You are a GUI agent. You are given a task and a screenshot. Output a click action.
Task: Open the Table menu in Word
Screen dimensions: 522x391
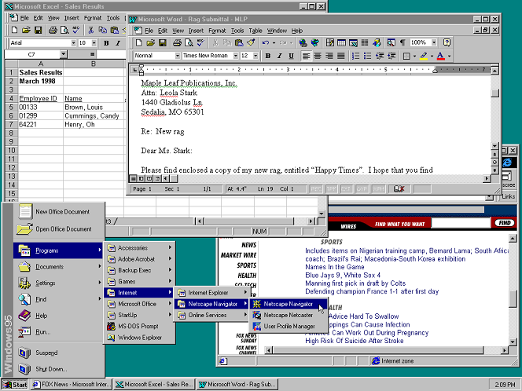point(255,31)
